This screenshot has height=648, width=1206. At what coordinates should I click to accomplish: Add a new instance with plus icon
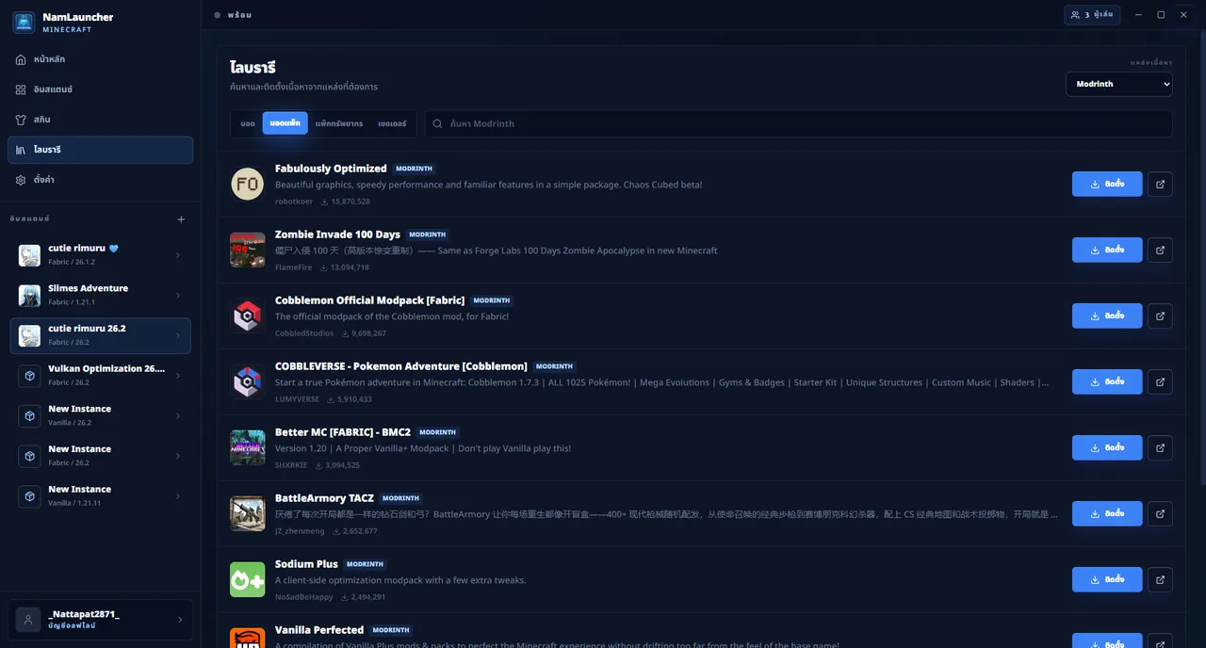coord(182,219)
